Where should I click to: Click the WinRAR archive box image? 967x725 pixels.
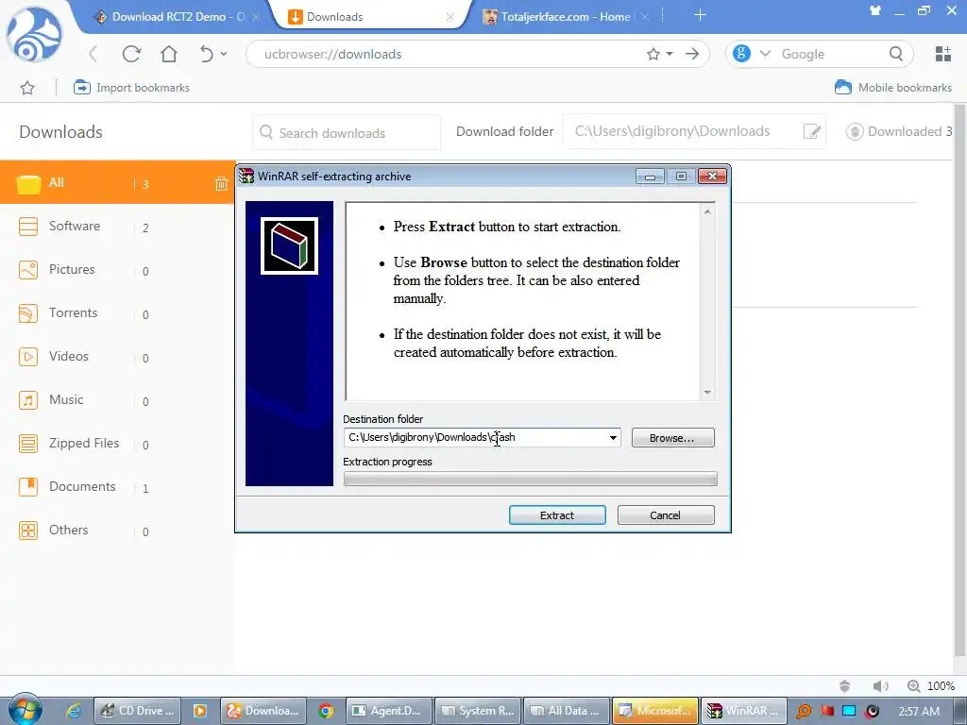289,245
